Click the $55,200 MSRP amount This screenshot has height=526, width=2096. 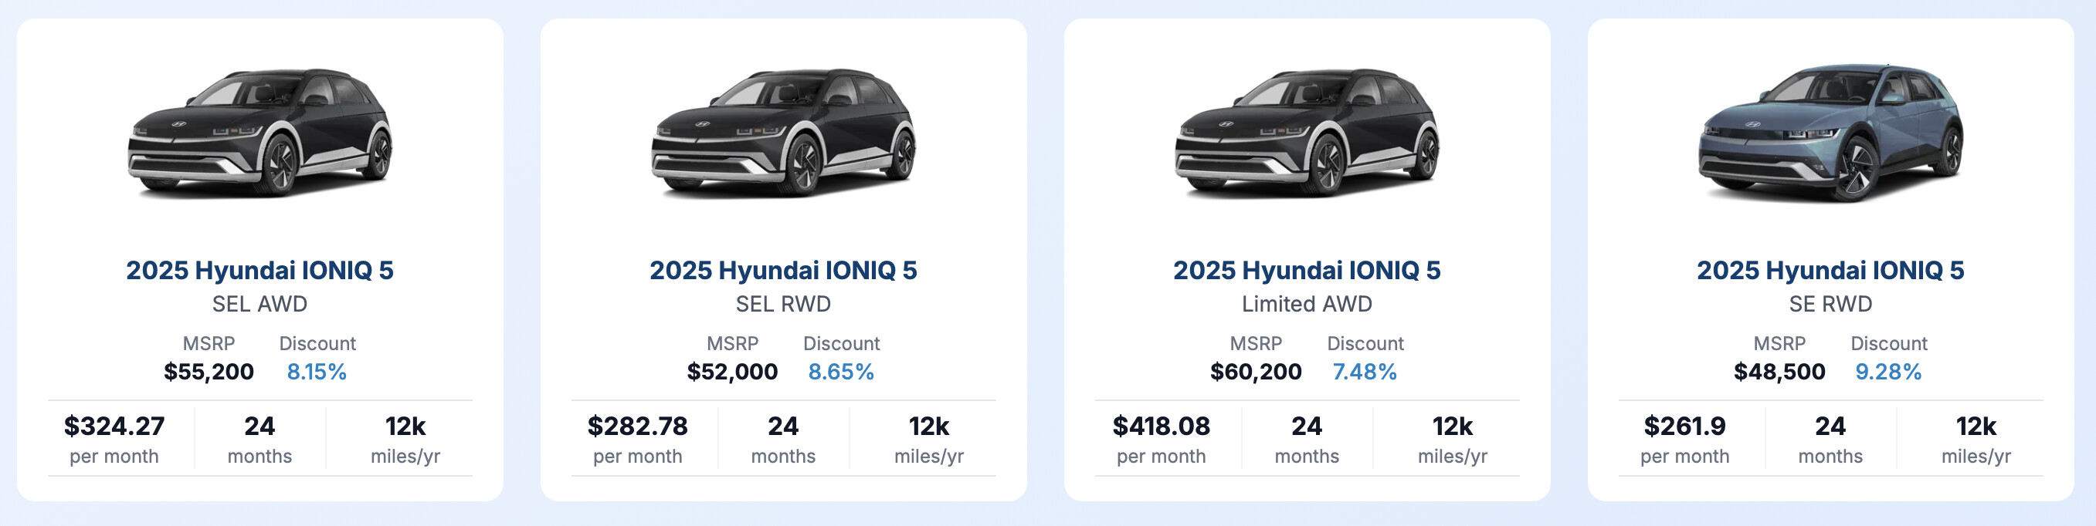click(209, 372)
